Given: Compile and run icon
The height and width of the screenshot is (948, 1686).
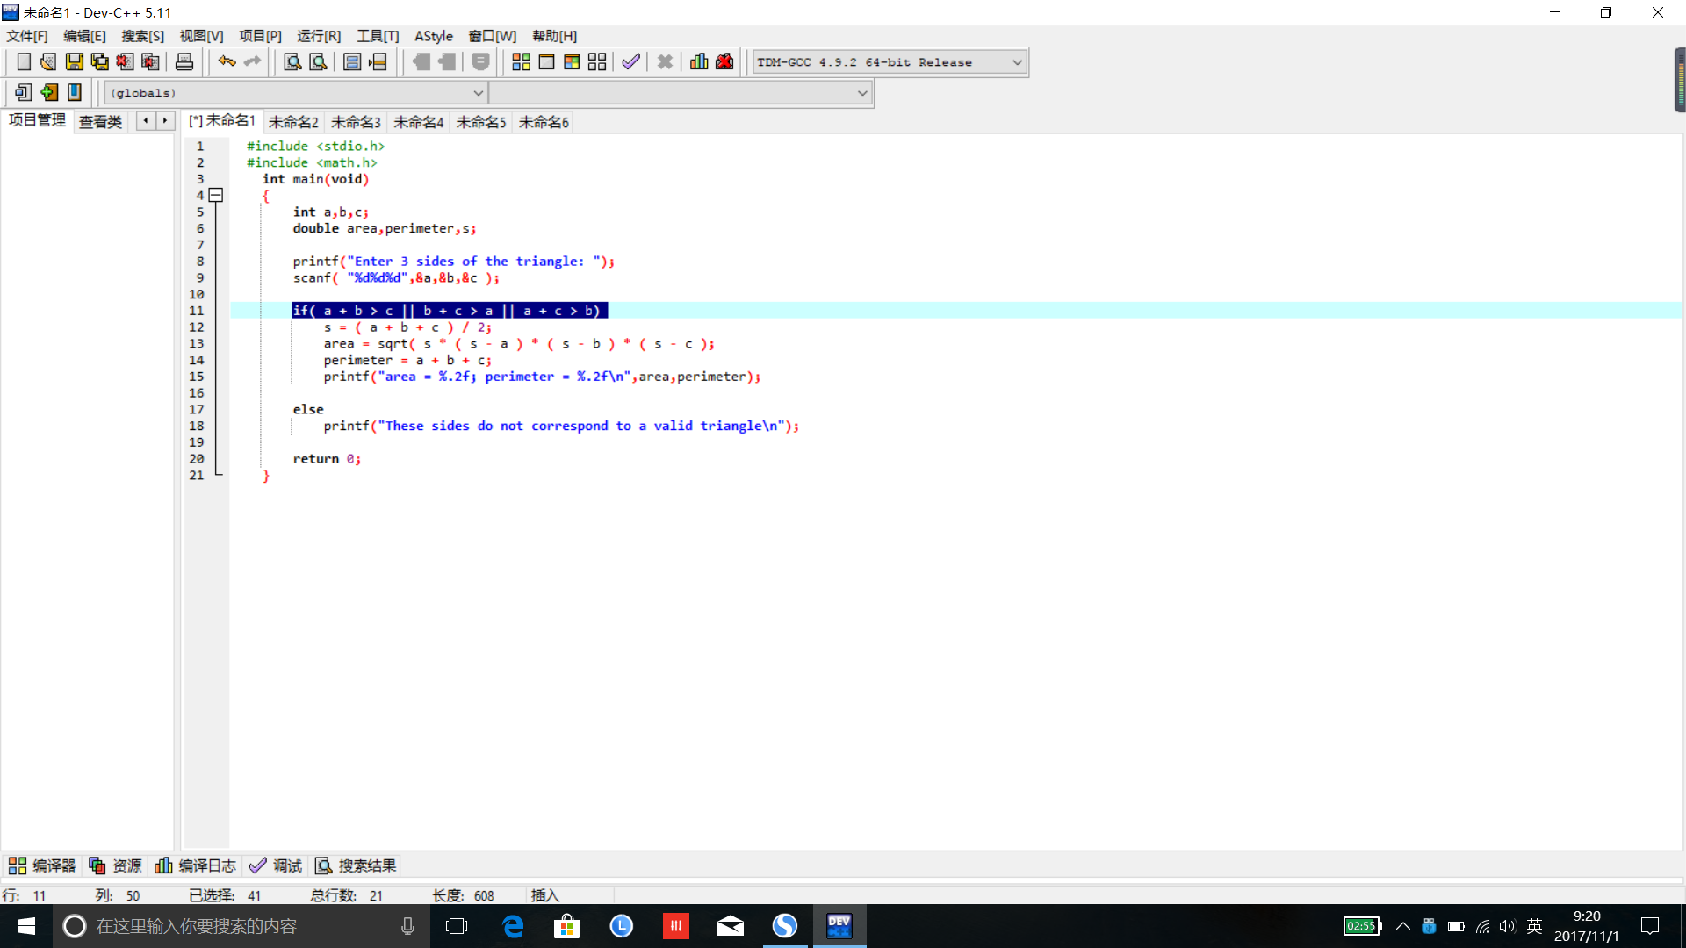Looking at the screenshot, I should click(x=572, y=62).
